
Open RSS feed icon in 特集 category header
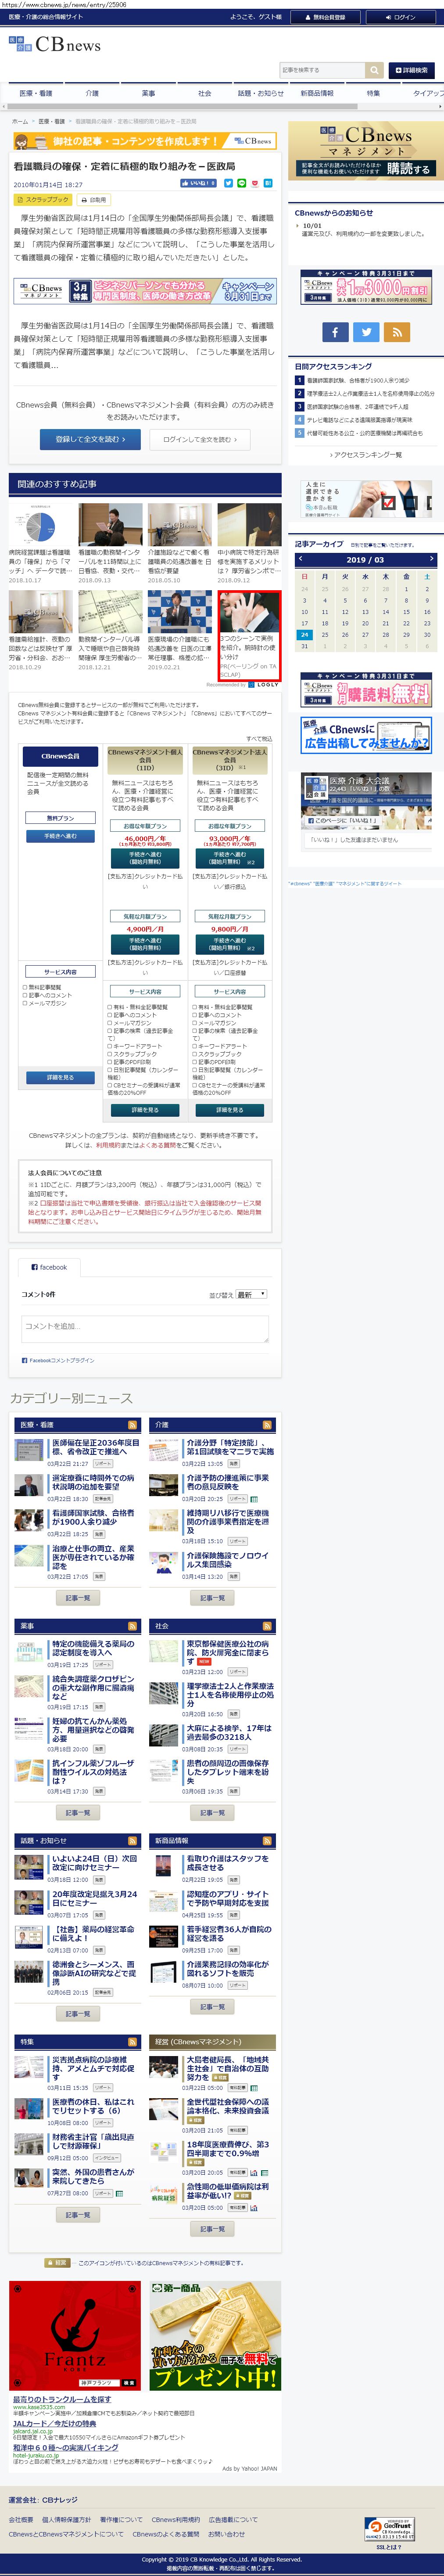click(x=132, y=2042)
